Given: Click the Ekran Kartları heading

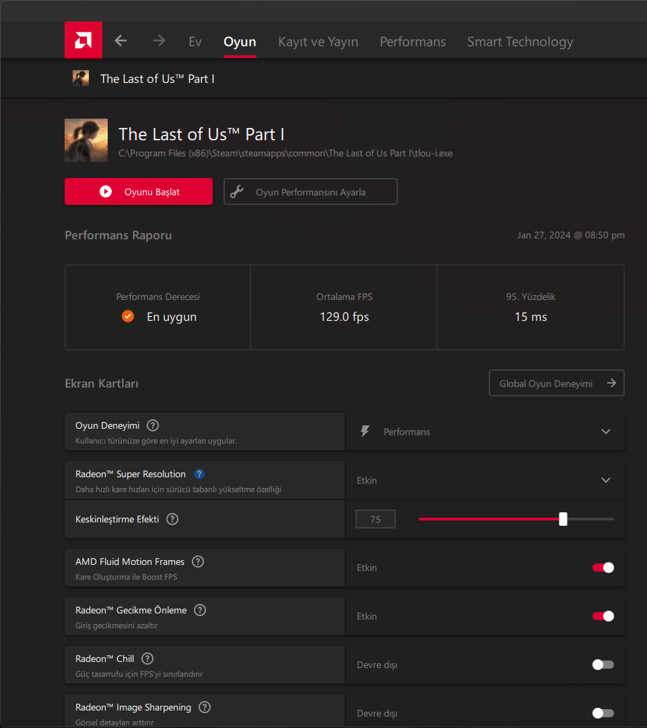Looking at the screenshot, I should click(102, 384).
